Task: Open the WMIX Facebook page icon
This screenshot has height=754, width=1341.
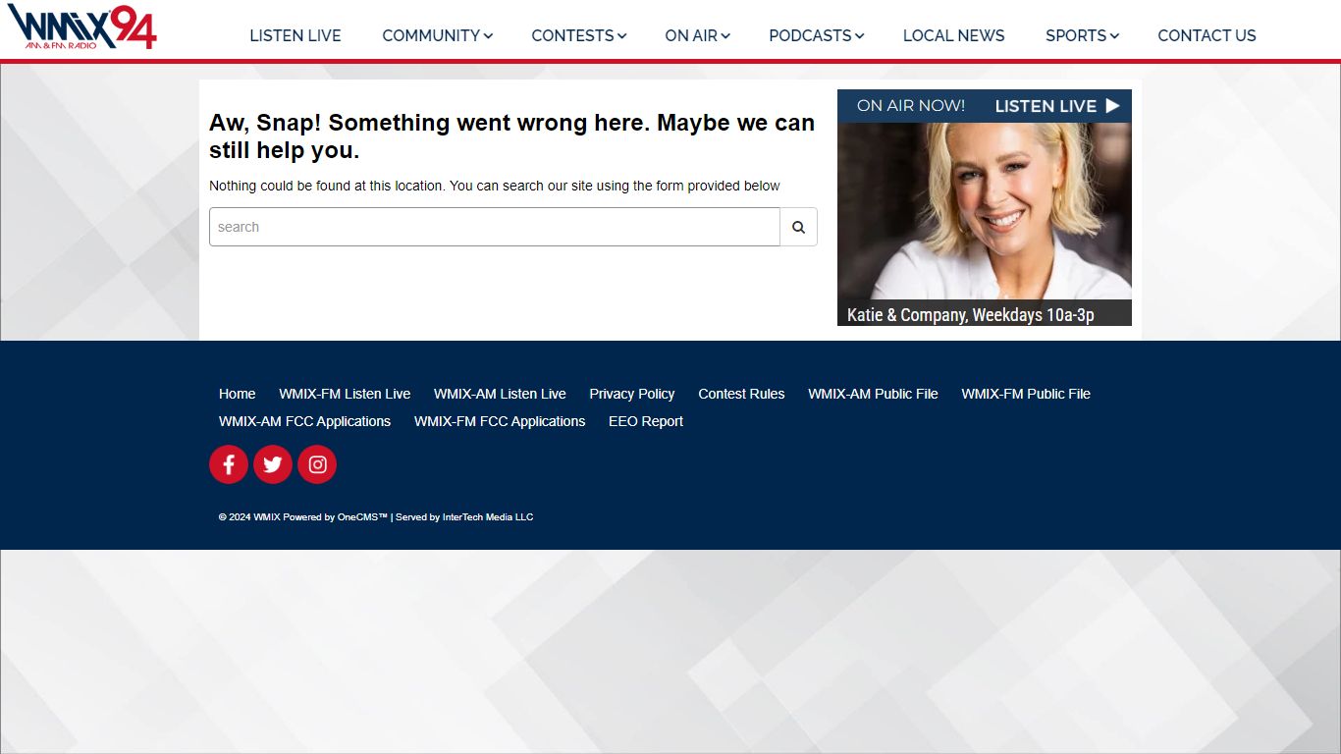Action: 229,464
